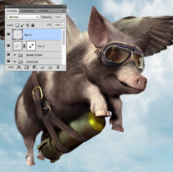Click the Fill value field
173x172 pixels.
[x=57, y=25]
